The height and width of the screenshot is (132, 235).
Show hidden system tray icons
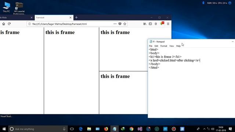coord(204,129)
